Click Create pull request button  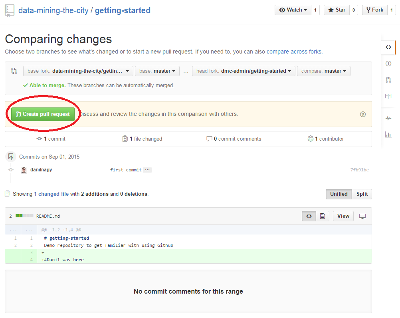pos(43,114)
